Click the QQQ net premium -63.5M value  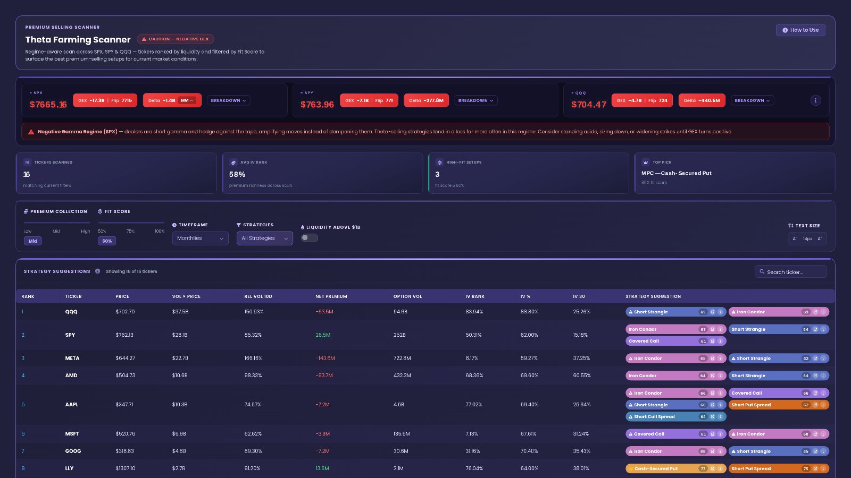[x=324, y=312]
